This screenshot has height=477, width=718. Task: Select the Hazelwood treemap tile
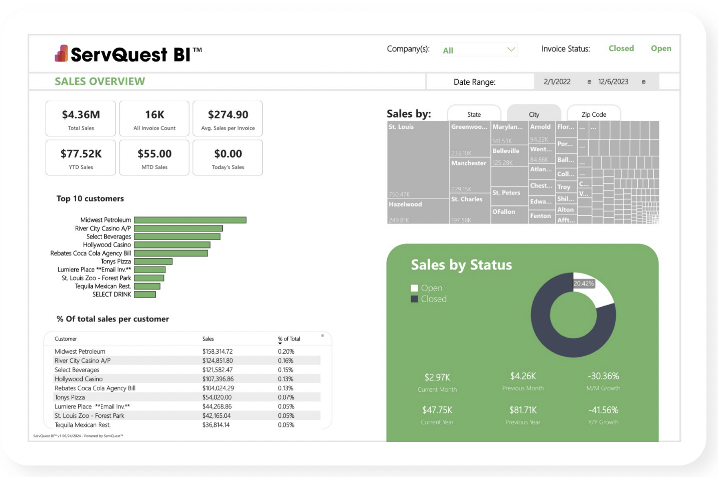(418, 211)
